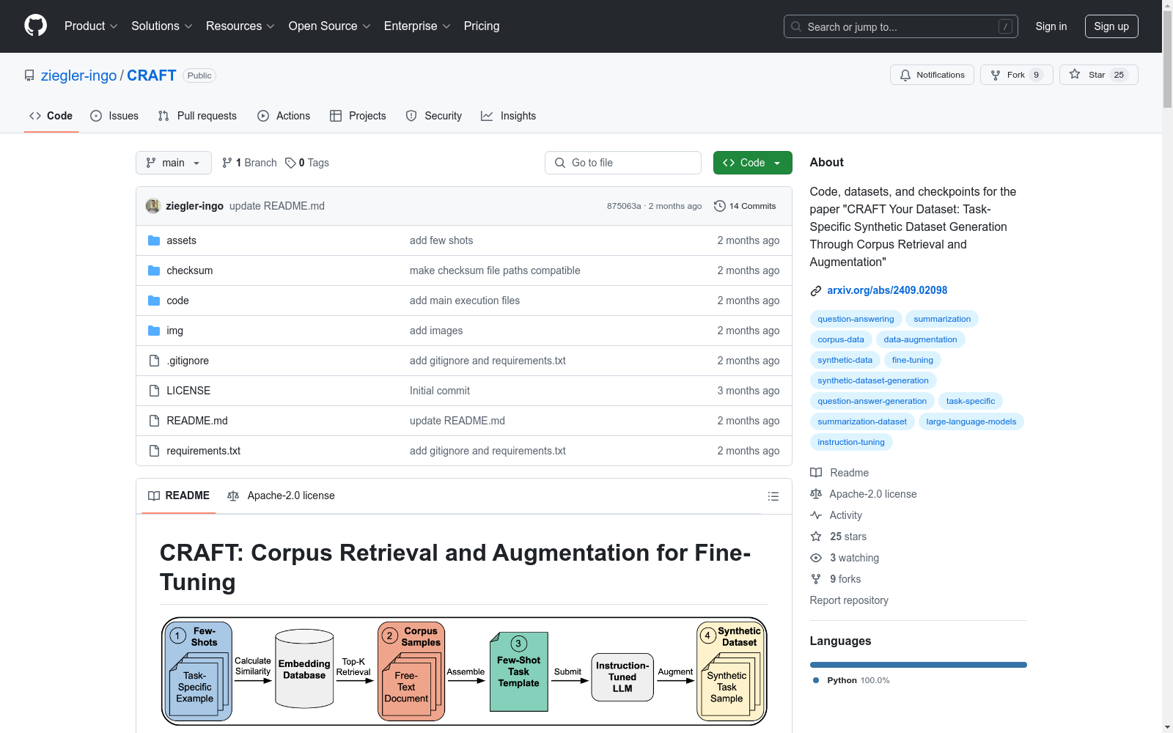1173x733 pixels.
Task: Click the Fork icon in Fork button
Action: click(996, 75)
